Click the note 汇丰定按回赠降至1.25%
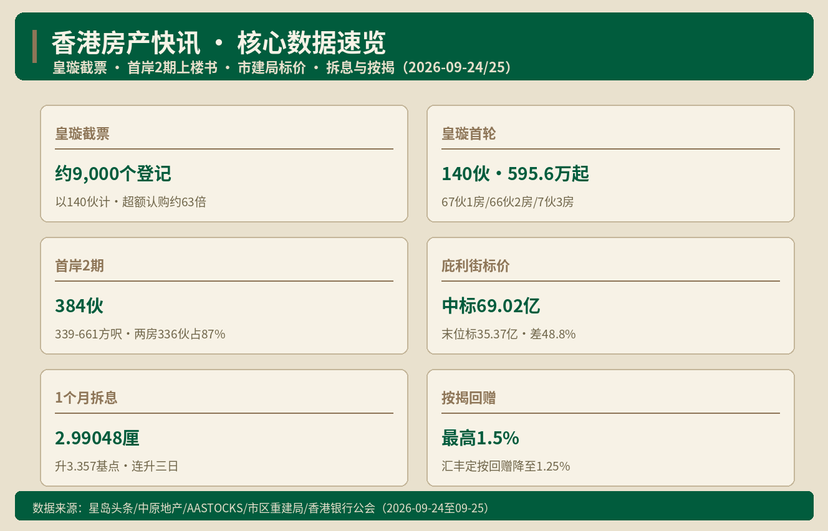The height and width of the screenshot is (531, 828). tap(506, 466)
